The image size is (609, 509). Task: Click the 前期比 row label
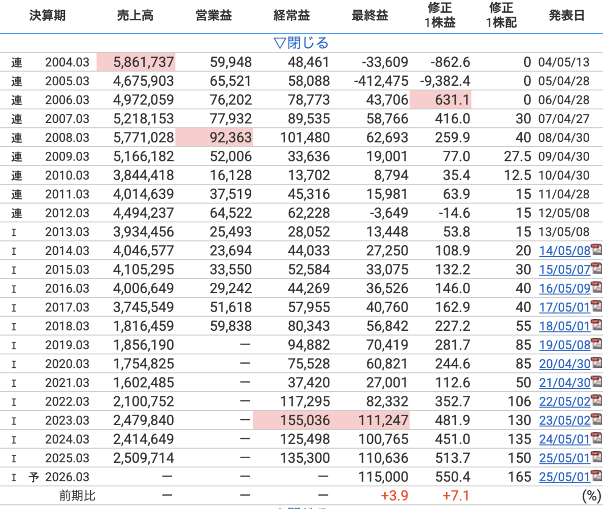click(76, 495)
